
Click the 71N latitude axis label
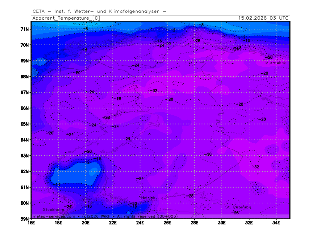(x=25, y=29)
